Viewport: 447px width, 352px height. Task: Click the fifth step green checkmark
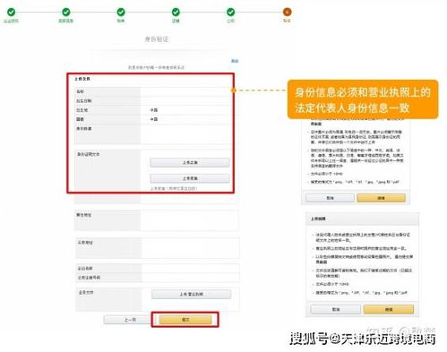click(x=231, y=12)
